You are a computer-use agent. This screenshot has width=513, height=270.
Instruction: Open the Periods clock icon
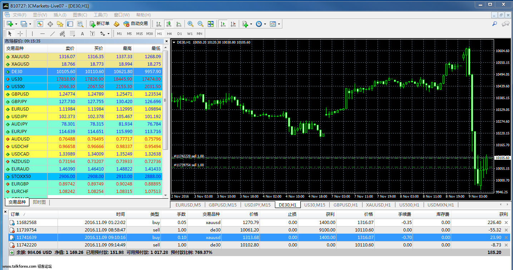[x=259, y=24]
